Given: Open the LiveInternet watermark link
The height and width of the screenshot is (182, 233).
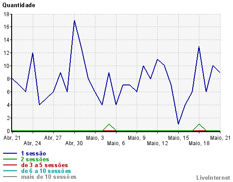Looking at the screenshot, I should pos(213,178).
